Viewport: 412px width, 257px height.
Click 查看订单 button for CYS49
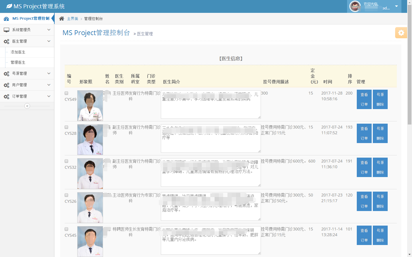364,99
